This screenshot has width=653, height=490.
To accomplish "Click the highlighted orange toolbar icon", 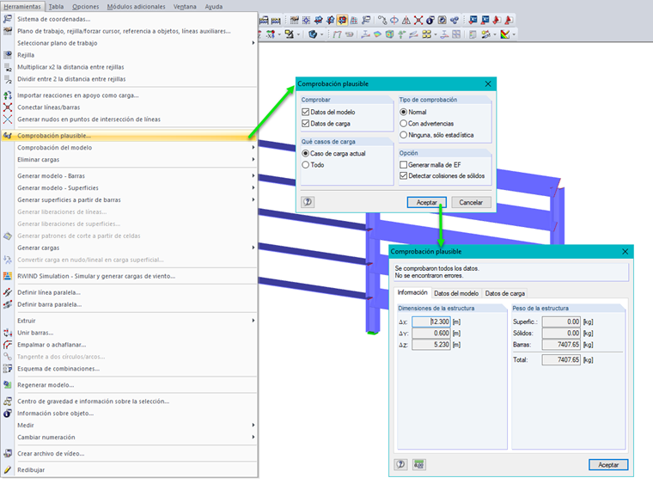I will 342,20.
